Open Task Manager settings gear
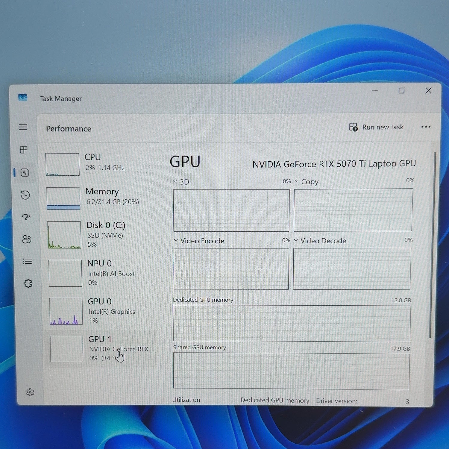Viewport: 449px width, 449px height. [30, 392]
